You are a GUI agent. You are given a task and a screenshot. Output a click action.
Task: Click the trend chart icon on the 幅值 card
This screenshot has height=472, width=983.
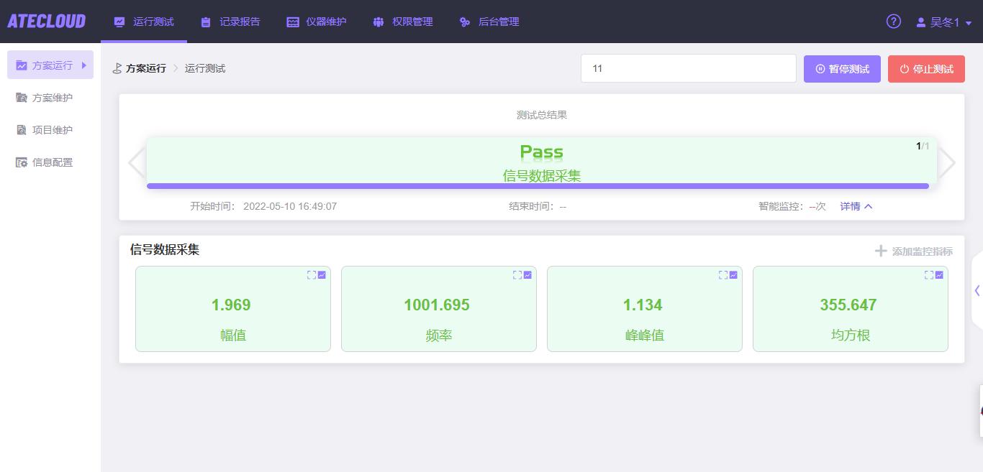click(x=322, y=274)
